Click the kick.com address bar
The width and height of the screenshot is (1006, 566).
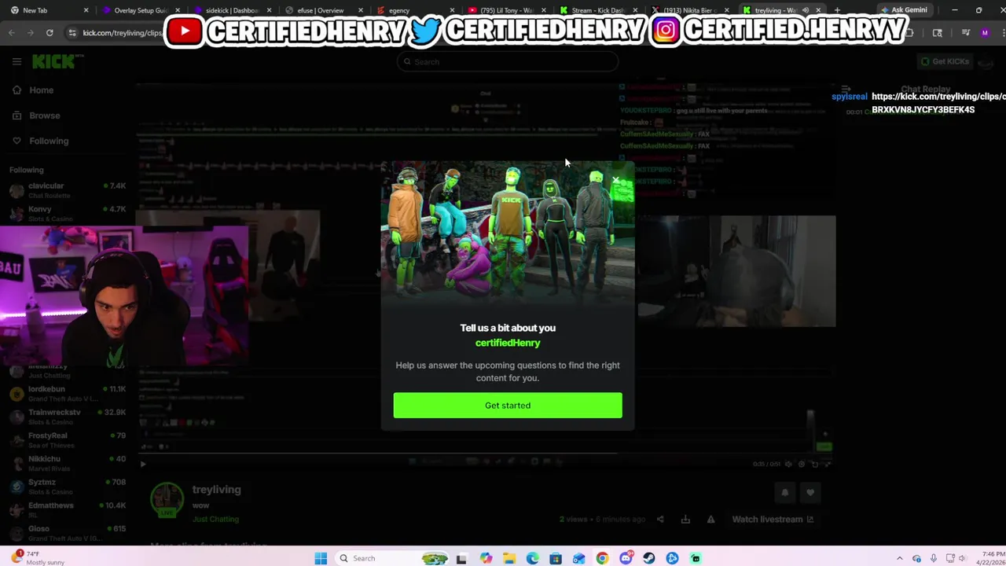[x=122, y=33]
